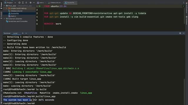This screenshot has height=105, width=188.
Task: Toggle the Bookmarks tool window stripe button
Action: (1, 99)
